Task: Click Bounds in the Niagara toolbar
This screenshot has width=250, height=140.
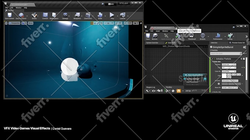Action: click(x=203, y=37)
